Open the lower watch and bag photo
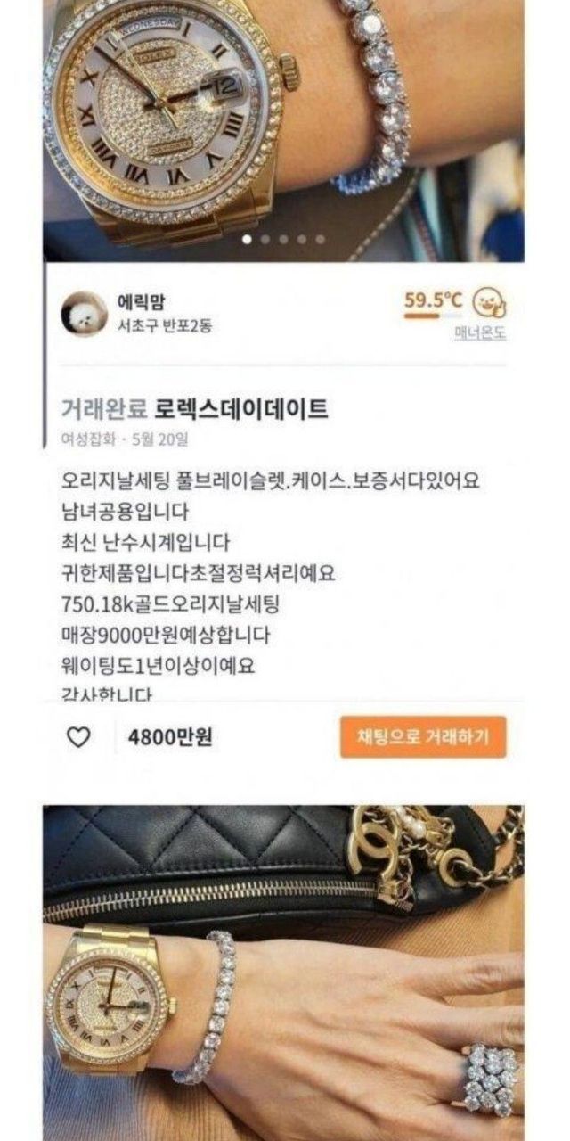Screen dimensions: 570x1141 pos(283,973)
